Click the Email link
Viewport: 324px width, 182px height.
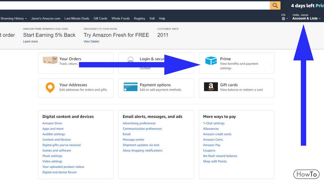(x=127, y=134)
